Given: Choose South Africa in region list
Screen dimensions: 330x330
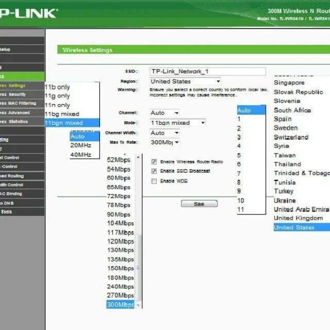Looking at the screenshot, I should tap(292, 110).
